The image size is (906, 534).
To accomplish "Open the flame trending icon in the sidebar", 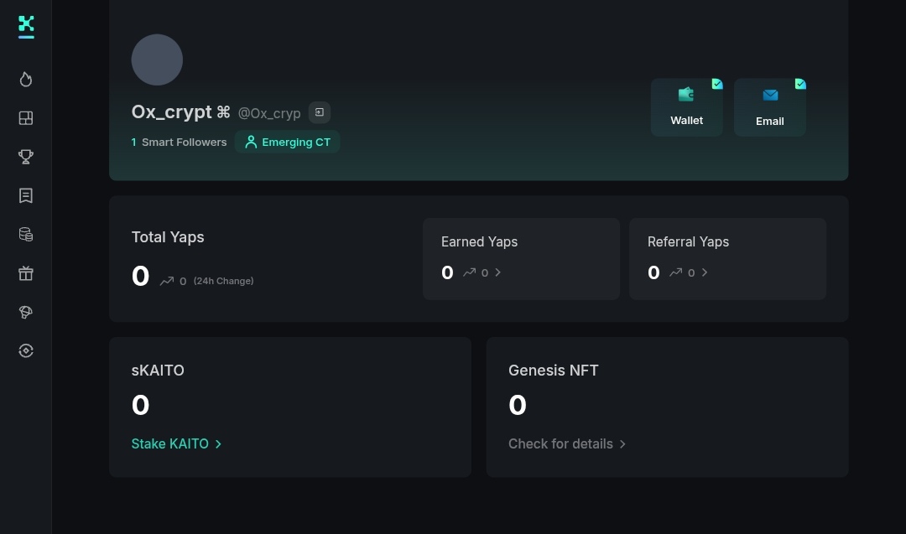I will (26, 79).
